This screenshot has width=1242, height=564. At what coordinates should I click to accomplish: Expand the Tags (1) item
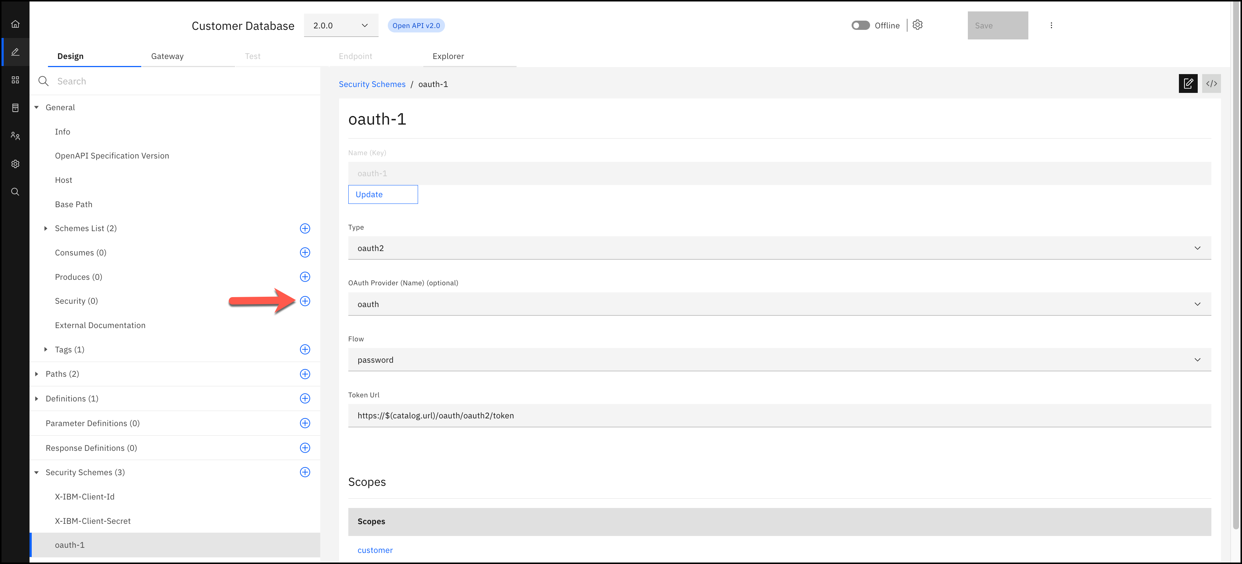pos(46,349)
